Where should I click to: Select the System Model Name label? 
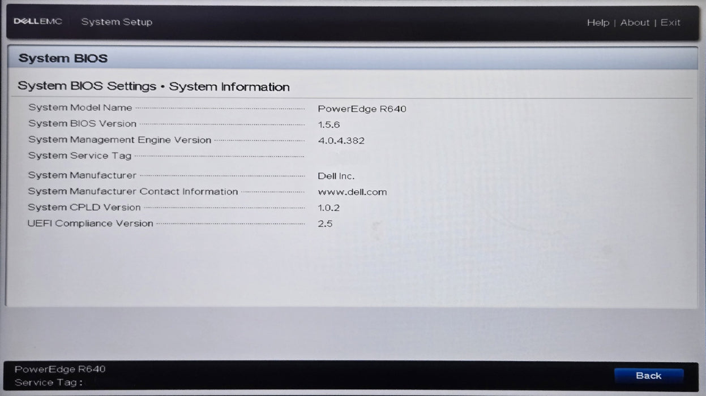(80, 107)
